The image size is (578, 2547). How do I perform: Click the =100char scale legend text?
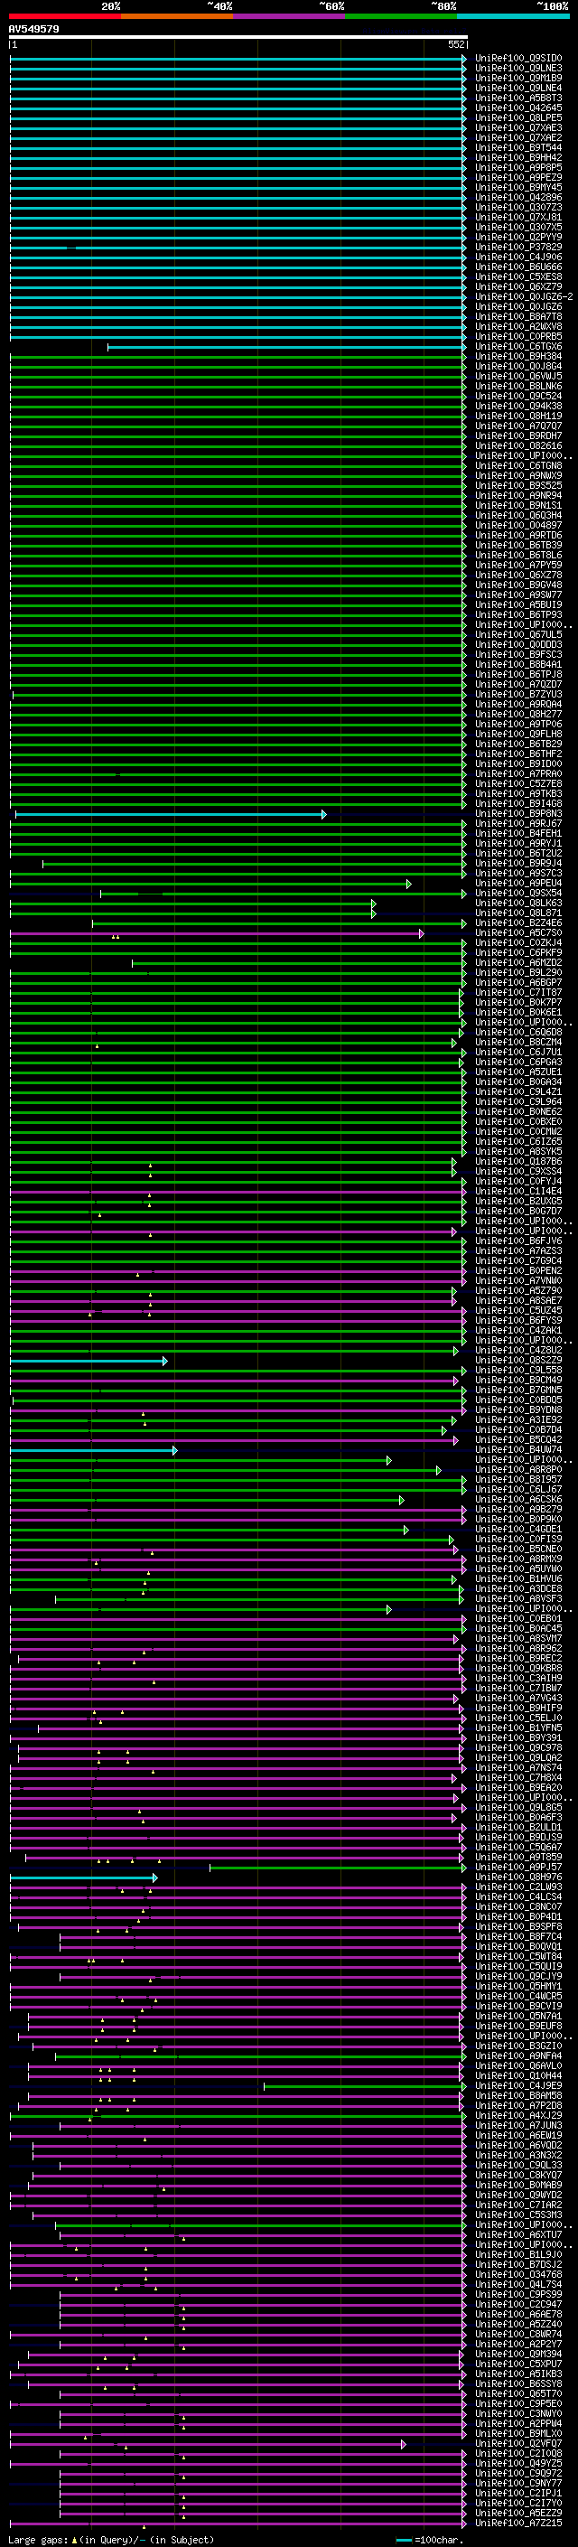[x=439, y=2539]
